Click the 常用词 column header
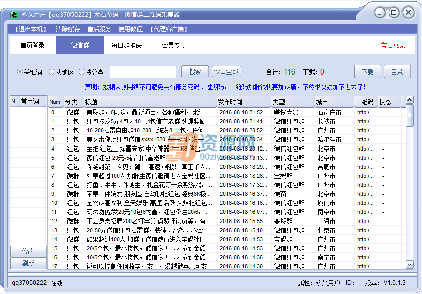 33,101
